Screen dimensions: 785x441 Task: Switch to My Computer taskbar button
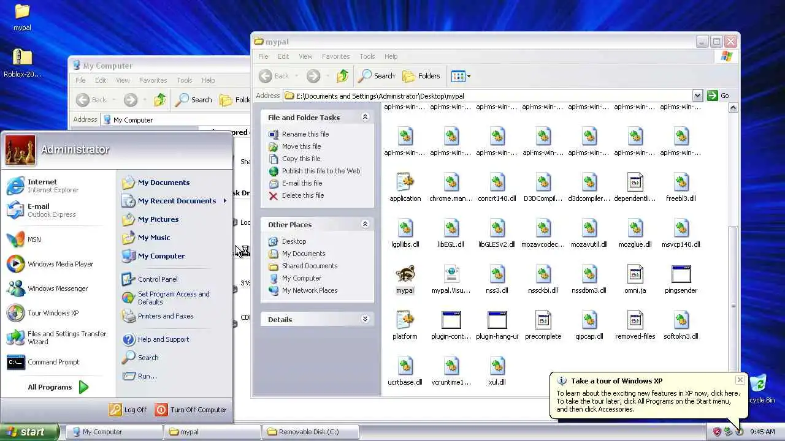pyautogui.click(x=114, y=432)
